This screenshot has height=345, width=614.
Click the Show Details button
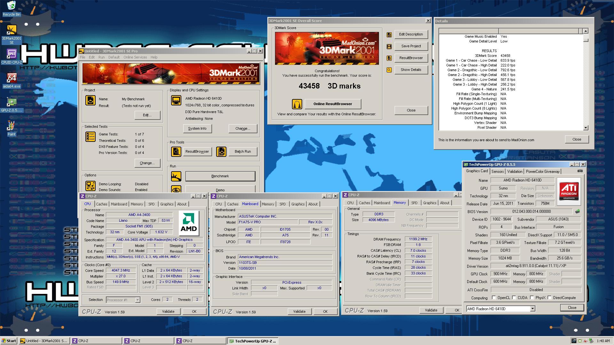pos(411,70)
